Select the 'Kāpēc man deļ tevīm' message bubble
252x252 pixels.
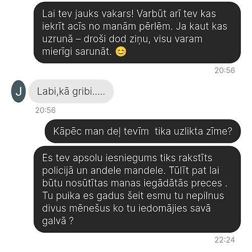click(143, 131)
